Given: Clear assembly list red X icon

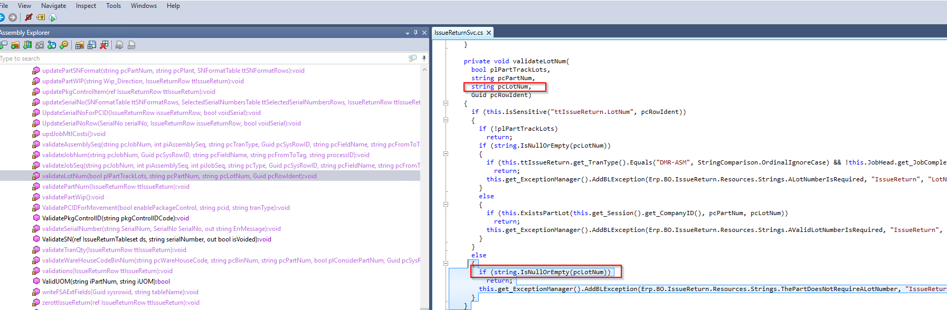Looking at the screenshot, I should (x=104, y=45).
